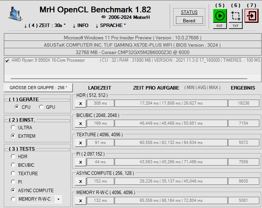Viewport: 262px width, 208px height.
Task: Click the TEXTURE load time 91 ms
Action: pos(100,143)
